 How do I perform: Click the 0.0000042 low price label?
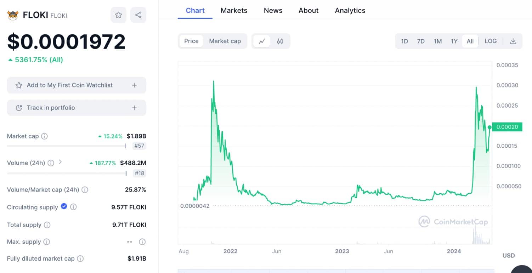click(195, 206)
